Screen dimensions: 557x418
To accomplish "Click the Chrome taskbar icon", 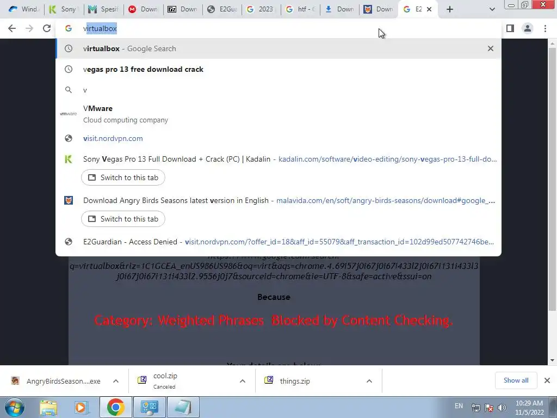I will click(115, 407).
